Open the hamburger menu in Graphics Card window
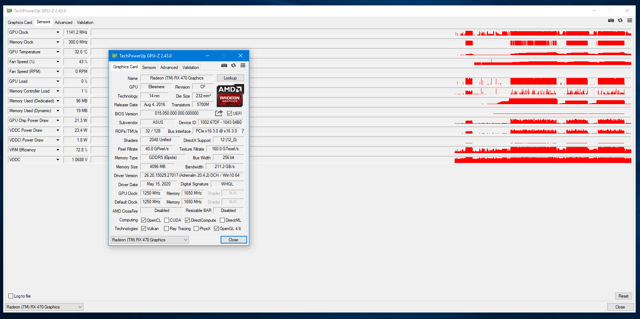Viewport: 640px width, 319px height. click(243, 65)
